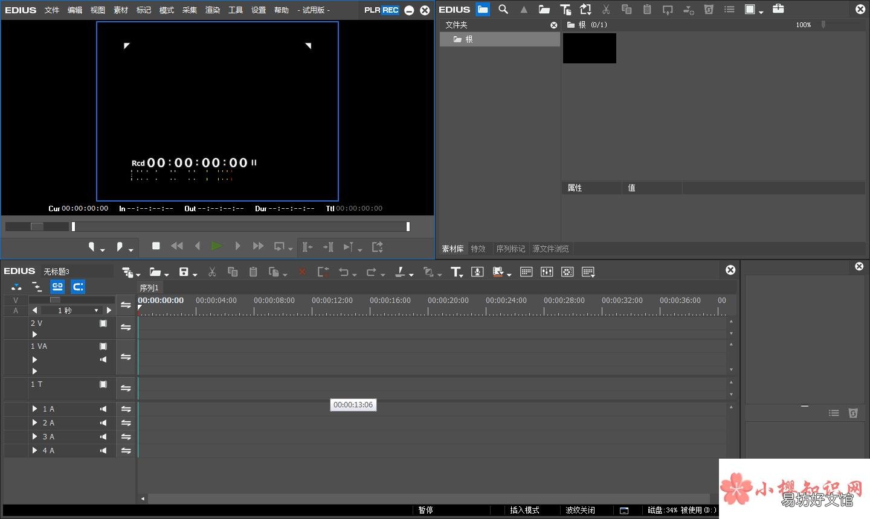Click the green Play button in player
Image resolution: width=870 pixels, height=519 pixels.
point(216,246)
